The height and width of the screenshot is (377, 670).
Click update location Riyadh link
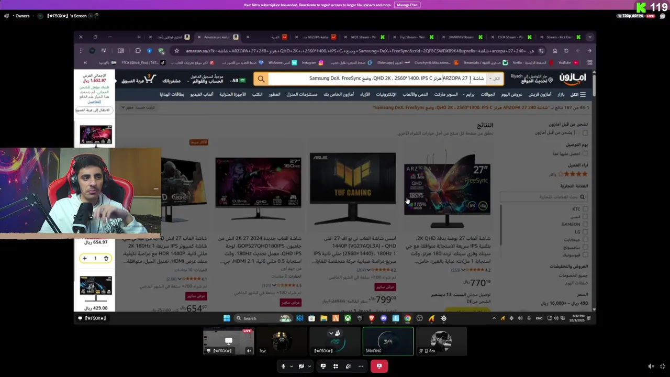pyautogui.click(x=531, y=79)
